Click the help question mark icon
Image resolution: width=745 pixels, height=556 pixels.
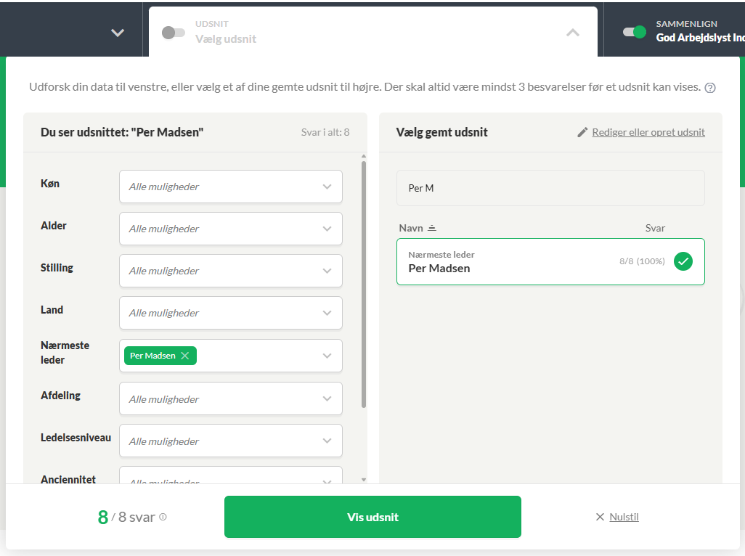tap(710, 88)
